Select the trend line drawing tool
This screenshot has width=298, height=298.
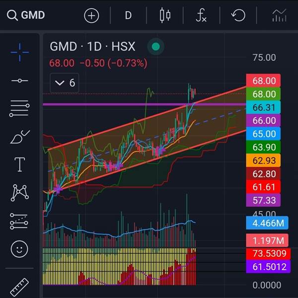coord(20,81)
